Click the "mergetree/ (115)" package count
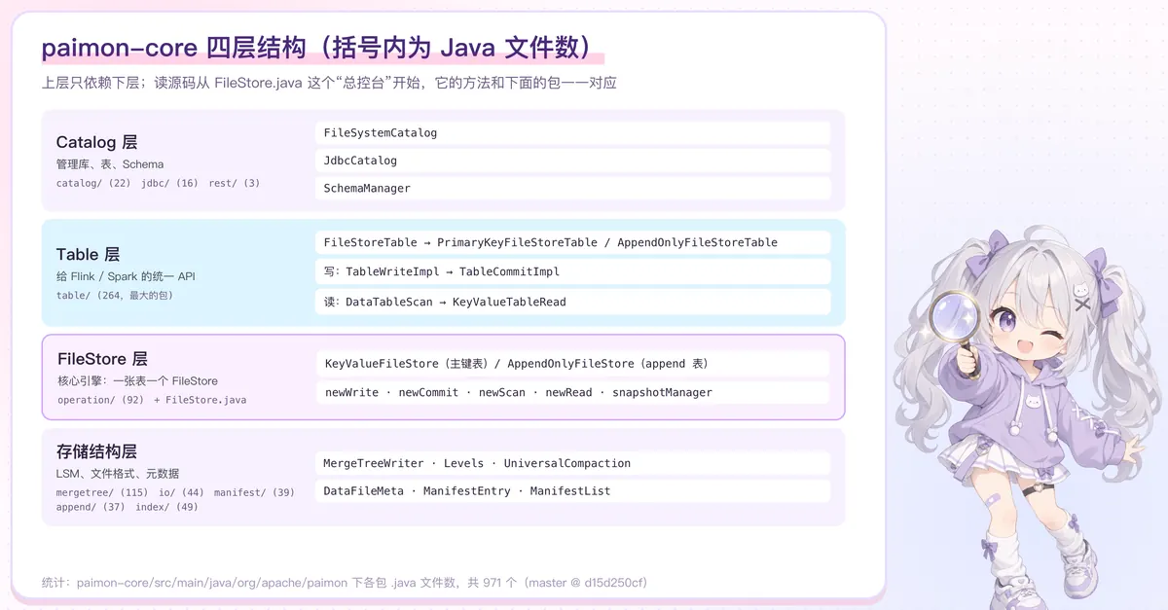The image size is (1168, 610). [x=101, y=492]
